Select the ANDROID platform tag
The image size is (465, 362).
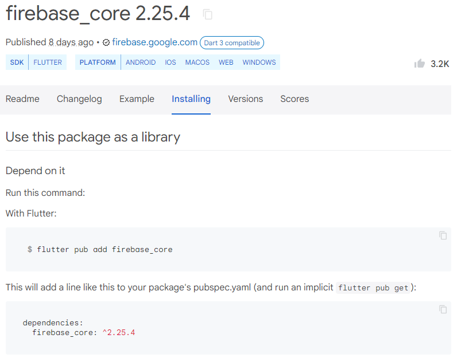click(x=141, y=62)
